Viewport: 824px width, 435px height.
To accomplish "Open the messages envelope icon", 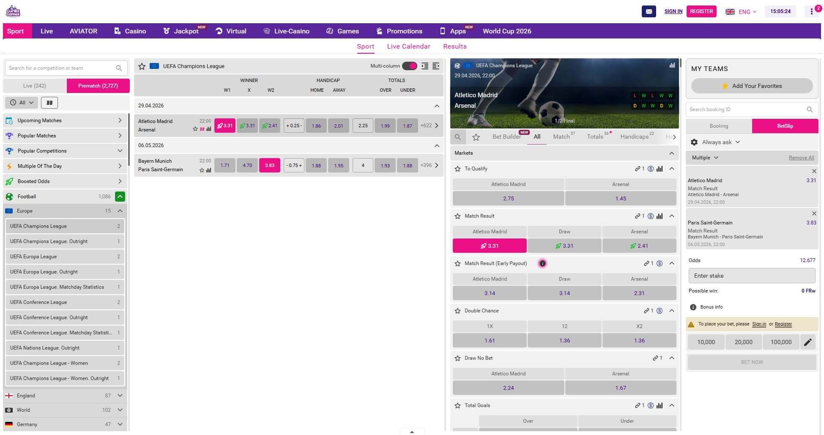I will point(649,11).
